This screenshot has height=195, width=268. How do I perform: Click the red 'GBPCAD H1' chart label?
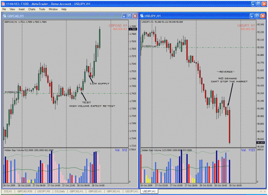coord(118,25)
